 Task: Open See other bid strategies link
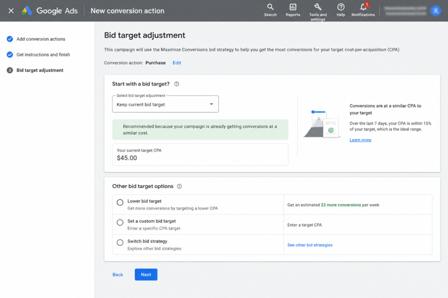(310, 245)
